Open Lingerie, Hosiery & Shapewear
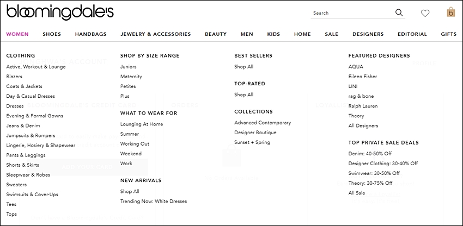Viewport: 463px width, 226px height. point(41,145)
